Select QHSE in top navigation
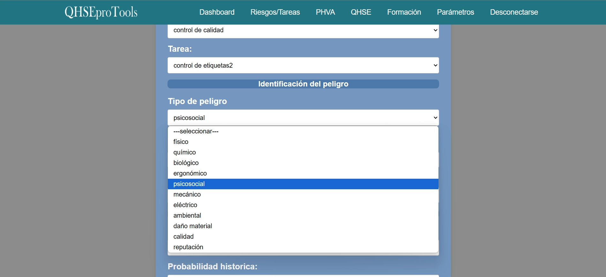Image resolution: width=606 pixels, height=277 pixels. click(361, 12)
